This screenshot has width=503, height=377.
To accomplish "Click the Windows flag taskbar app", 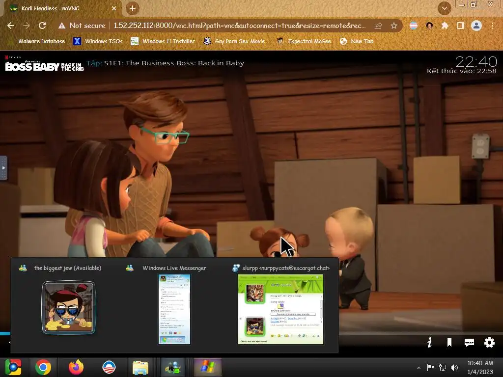I will point(208,367).
